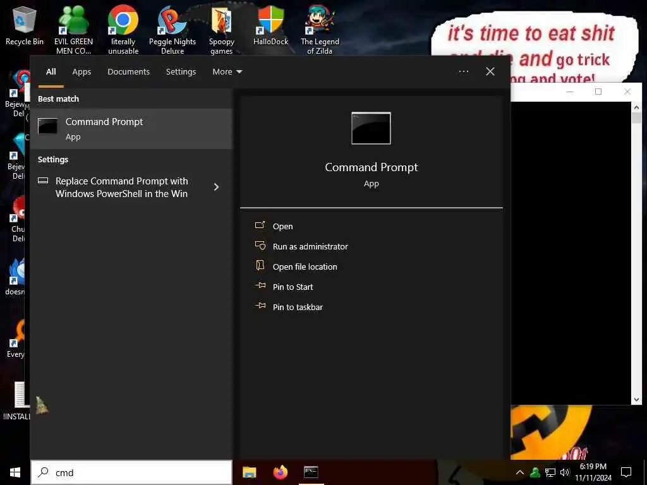Click the Run as administrator shield icon
The width and height of the screenshot is (647, 485).
[260, 246]
